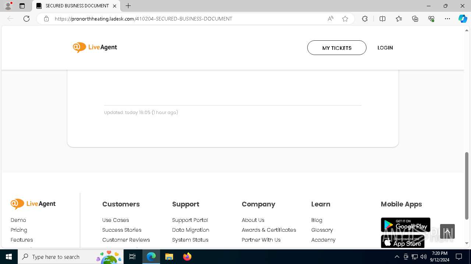Open the Blog link
Image resolution: width=471 pixels, height=264 pixels.
[x=317, y=220]
